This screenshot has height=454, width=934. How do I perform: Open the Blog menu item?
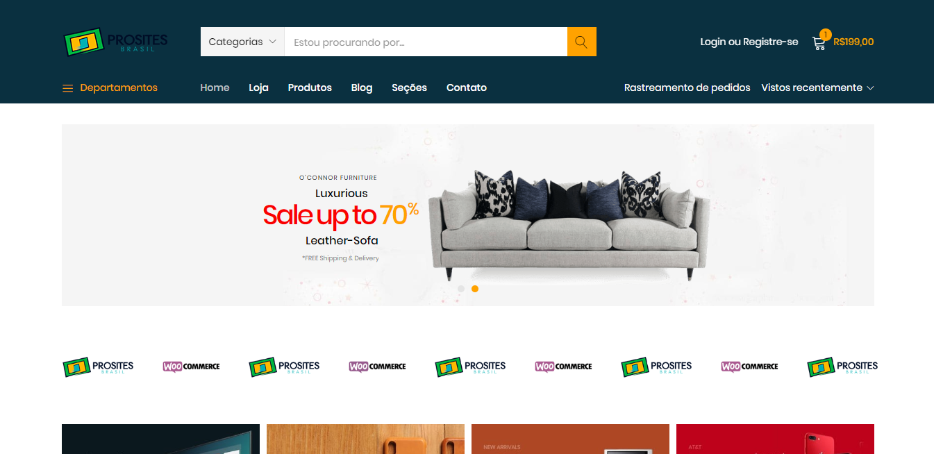click(x=362, y=87)
